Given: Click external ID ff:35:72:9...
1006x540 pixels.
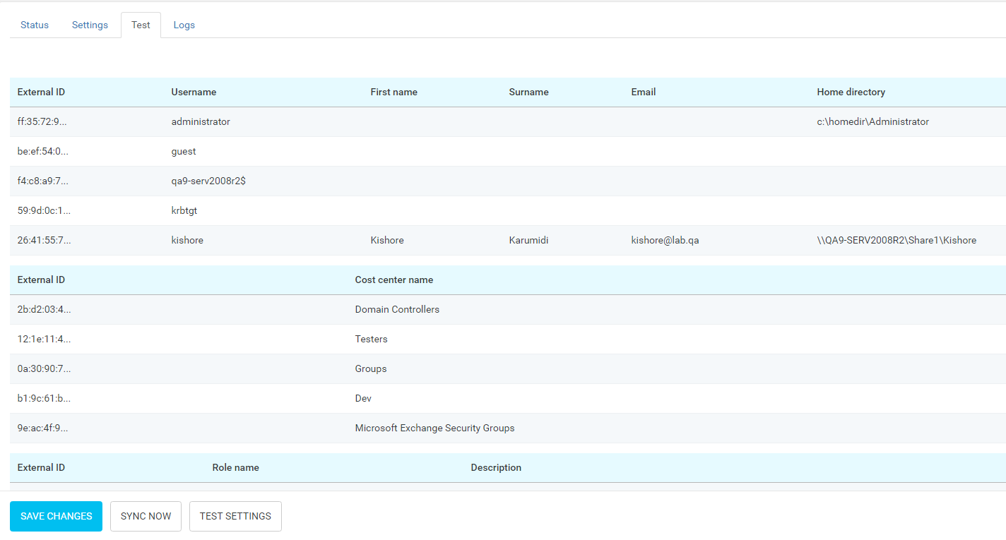Looking at the screenshot, I should 44,121.
